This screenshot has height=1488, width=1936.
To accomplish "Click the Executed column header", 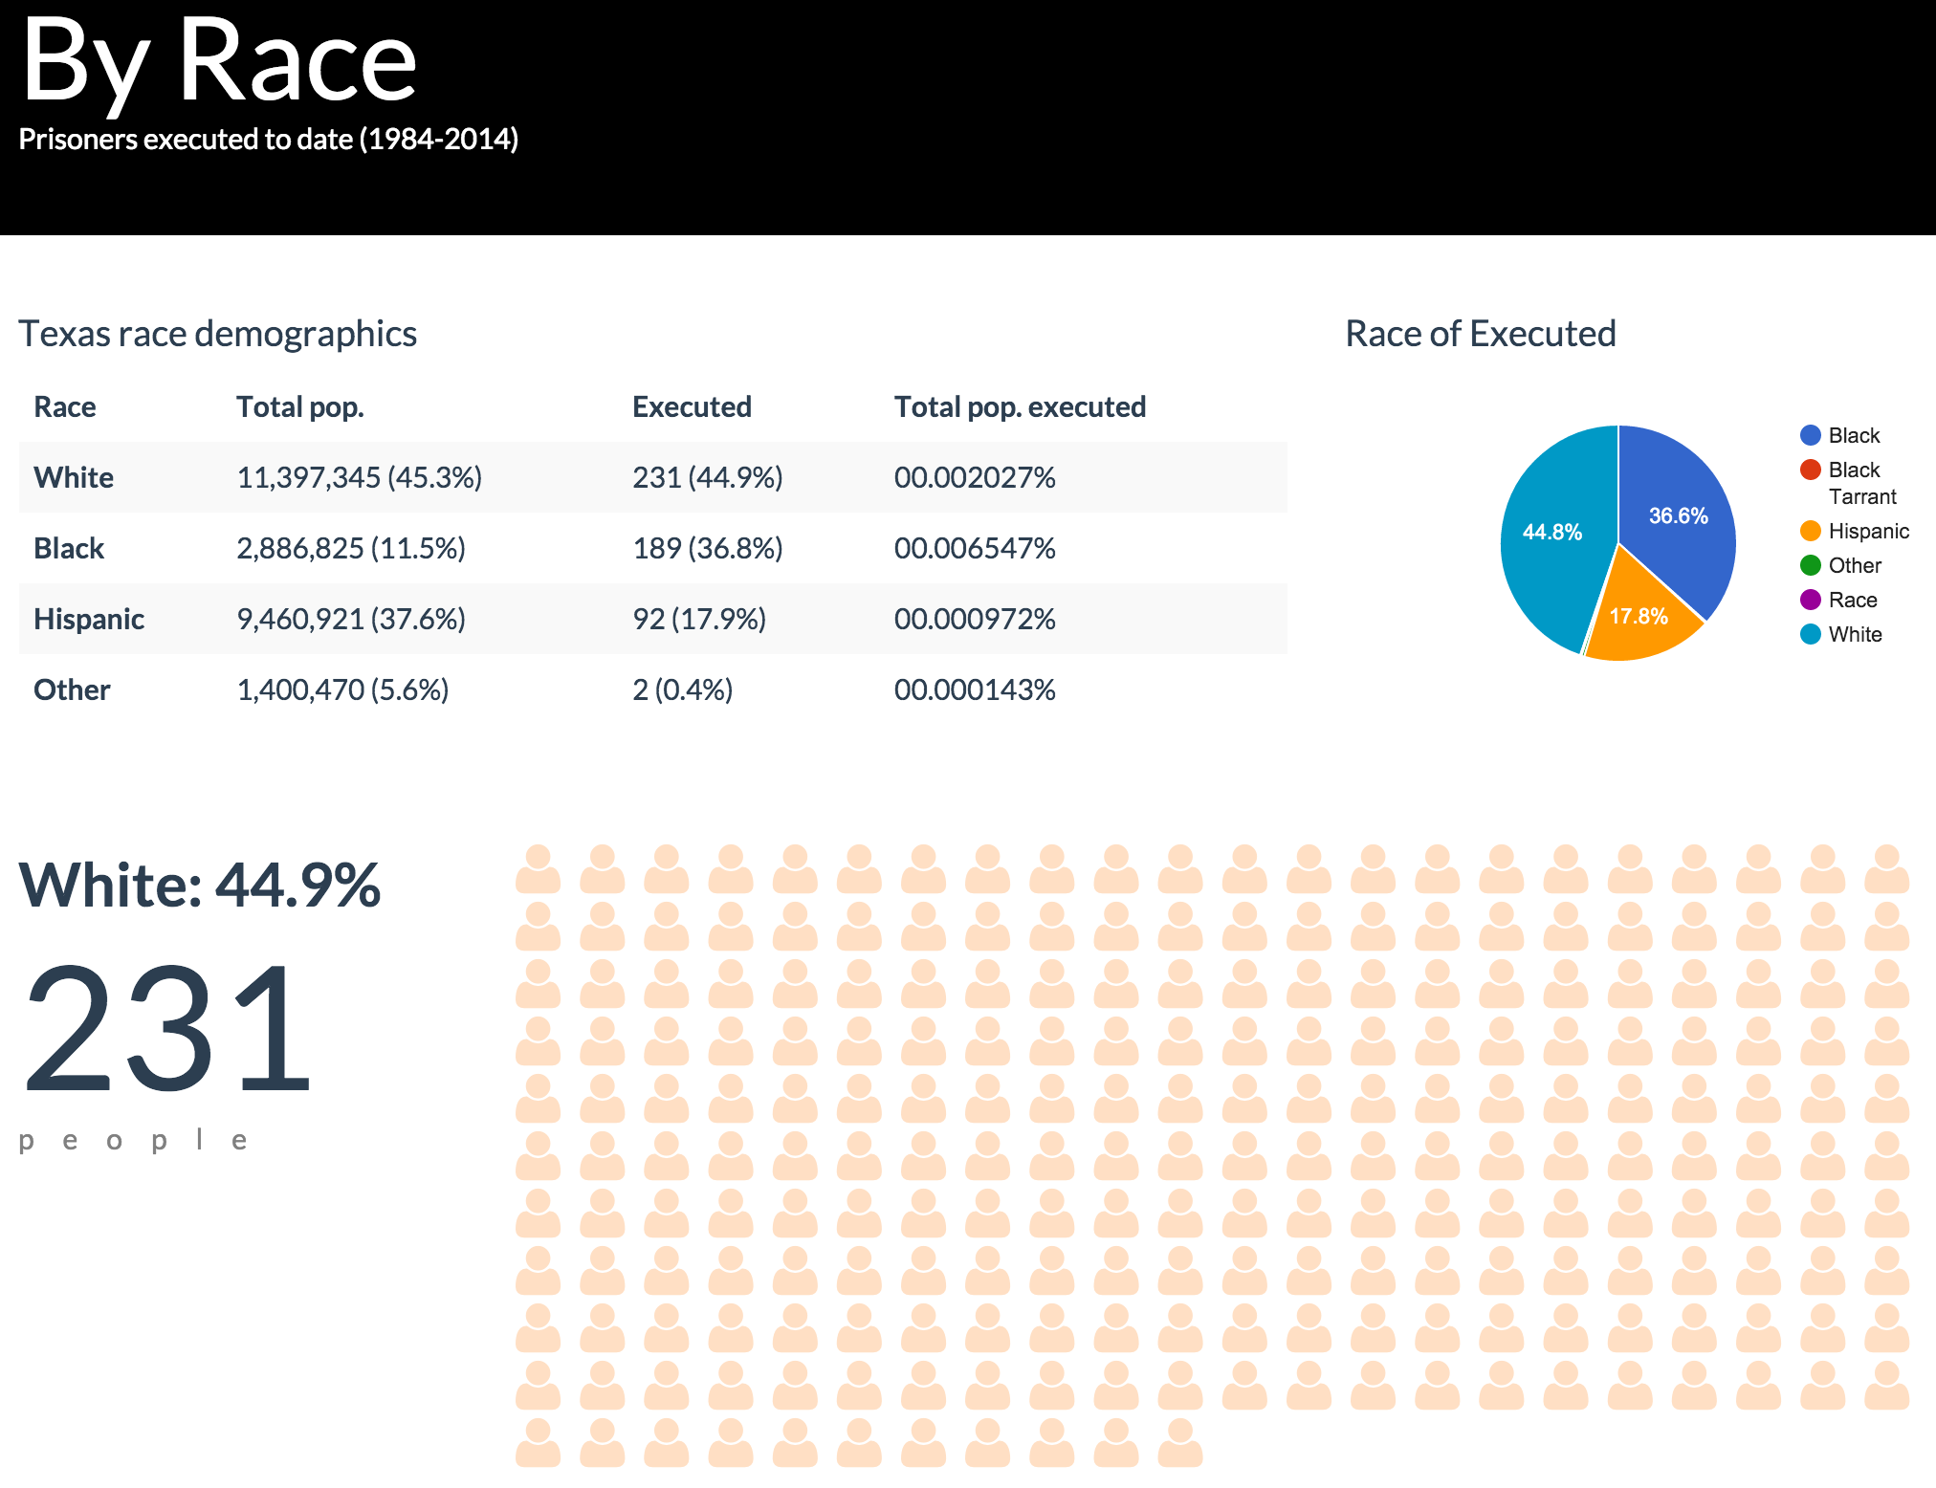I will coord(692,406).
